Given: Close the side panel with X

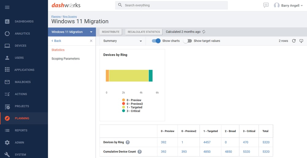Looking at the screenshot, I should point(91,41).
